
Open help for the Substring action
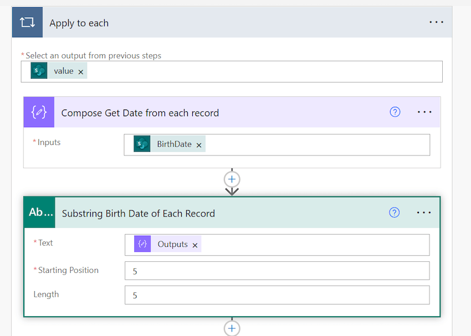point(394,212)
